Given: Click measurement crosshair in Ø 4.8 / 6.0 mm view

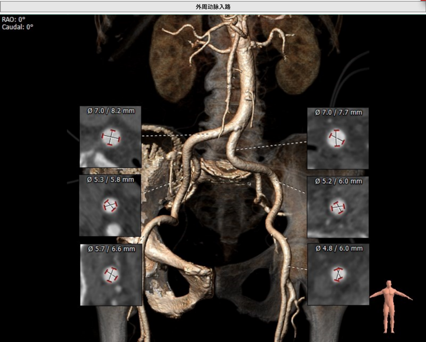Looking at the screenshot, I should (339, 274).
